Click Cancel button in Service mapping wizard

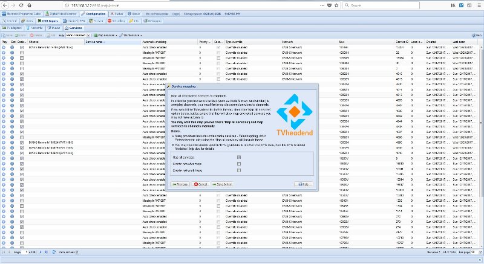click(x=200, y=184)
